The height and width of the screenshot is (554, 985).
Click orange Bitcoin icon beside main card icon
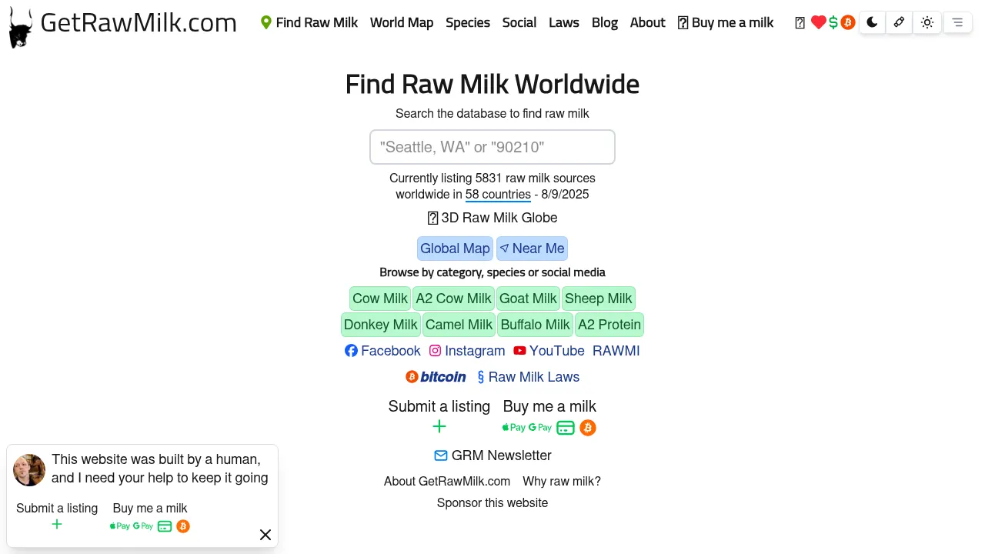(x=588, y=428)
